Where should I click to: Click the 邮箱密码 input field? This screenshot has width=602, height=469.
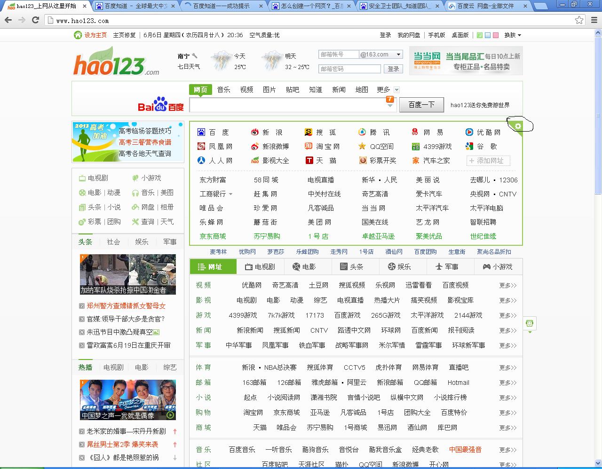tap(349, 69)
